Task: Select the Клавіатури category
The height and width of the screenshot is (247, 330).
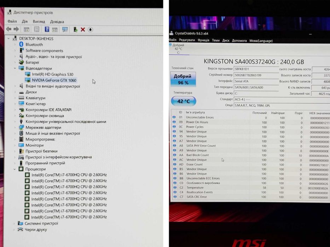Action: (35, 98)
